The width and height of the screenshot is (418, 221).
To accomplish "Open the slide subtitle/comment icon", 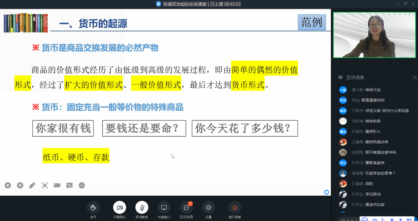I will click(70, 185).
